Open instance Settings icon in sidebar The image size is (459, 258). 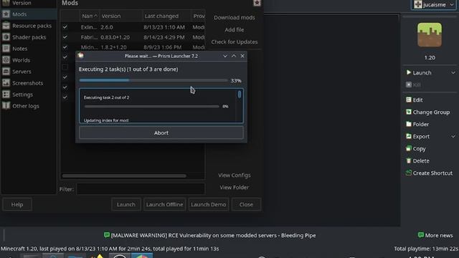(6, 95)
